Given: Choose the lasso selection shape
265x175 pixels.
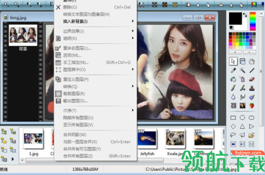Looking at the screenshot, I should point(233,135).
